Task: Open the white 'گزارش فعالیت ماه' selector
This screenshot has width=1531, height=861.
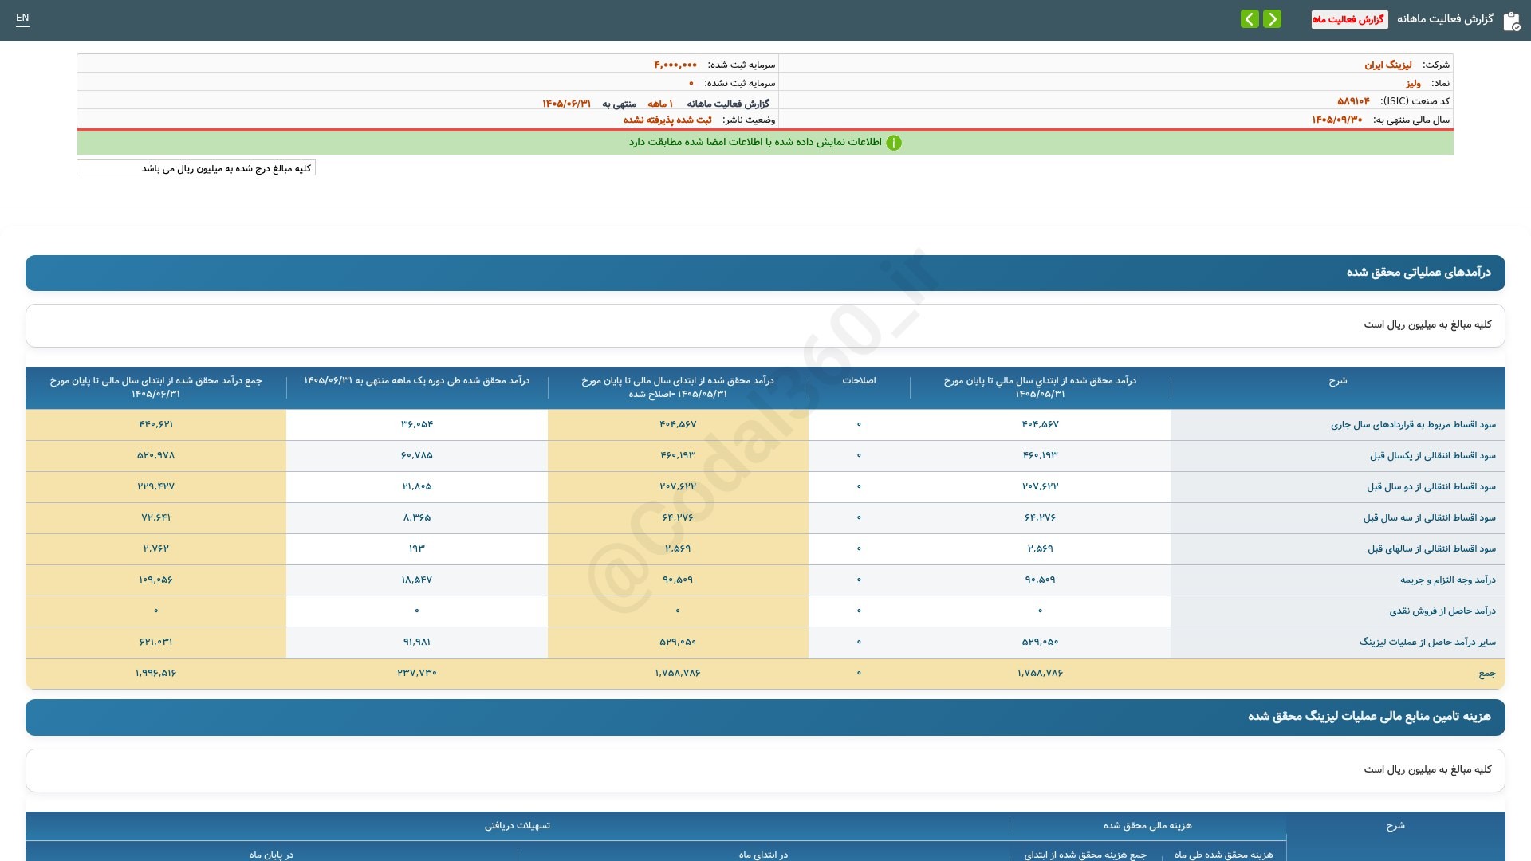Action: click(1349, 19)
